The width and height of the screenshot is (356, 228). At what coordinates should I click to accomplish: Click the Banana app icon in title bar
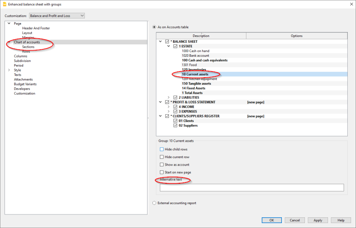[5, 4]
